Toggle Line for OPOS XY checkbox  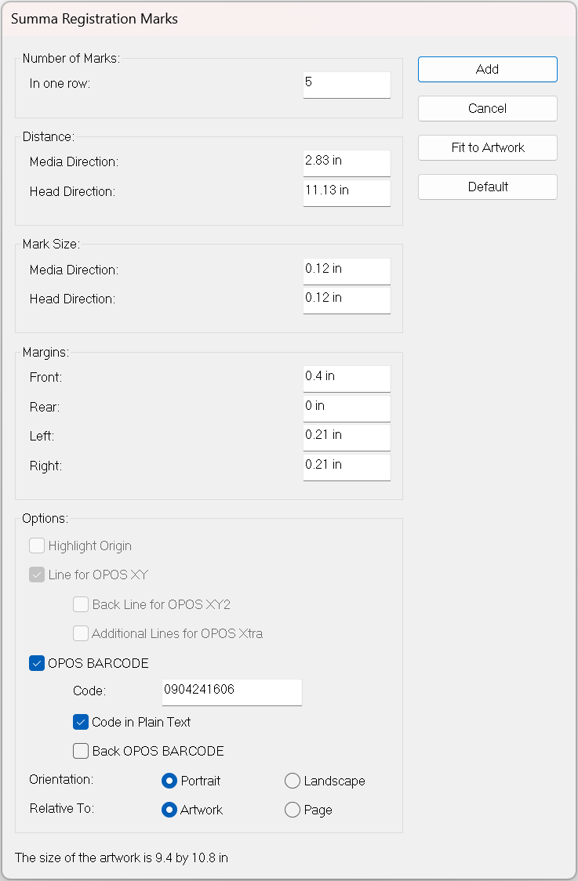[37, 575]
